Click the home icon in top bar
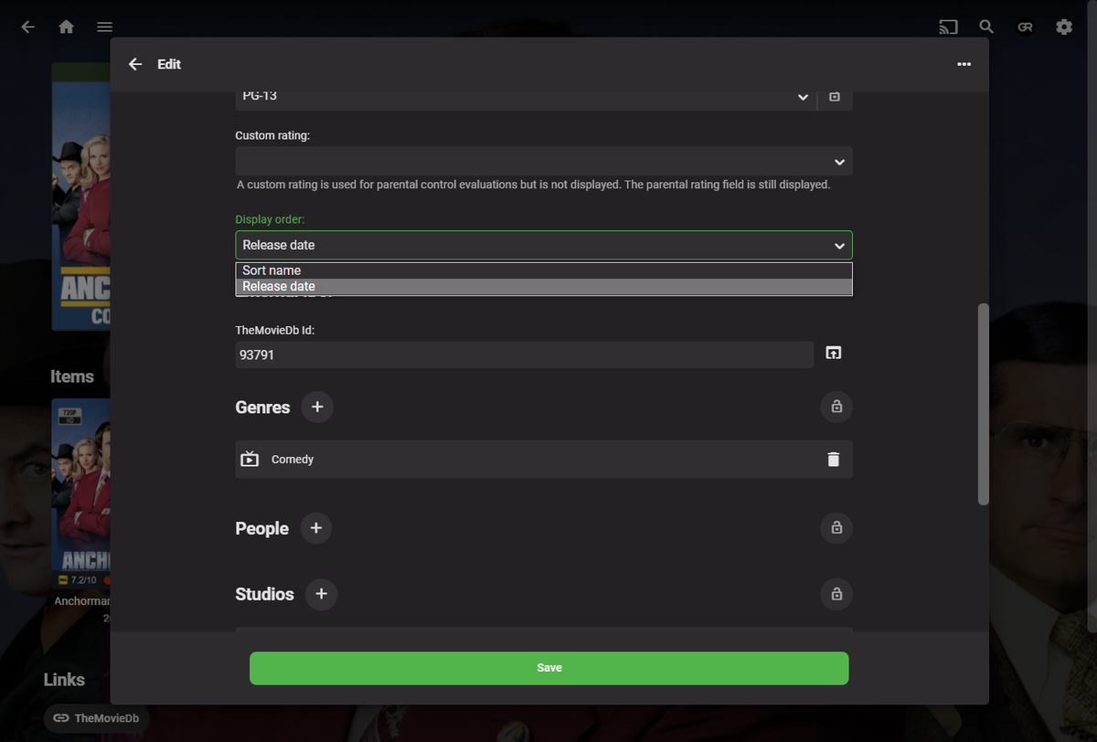This screenshot has height=742, width=1097. tap(66, 27)
